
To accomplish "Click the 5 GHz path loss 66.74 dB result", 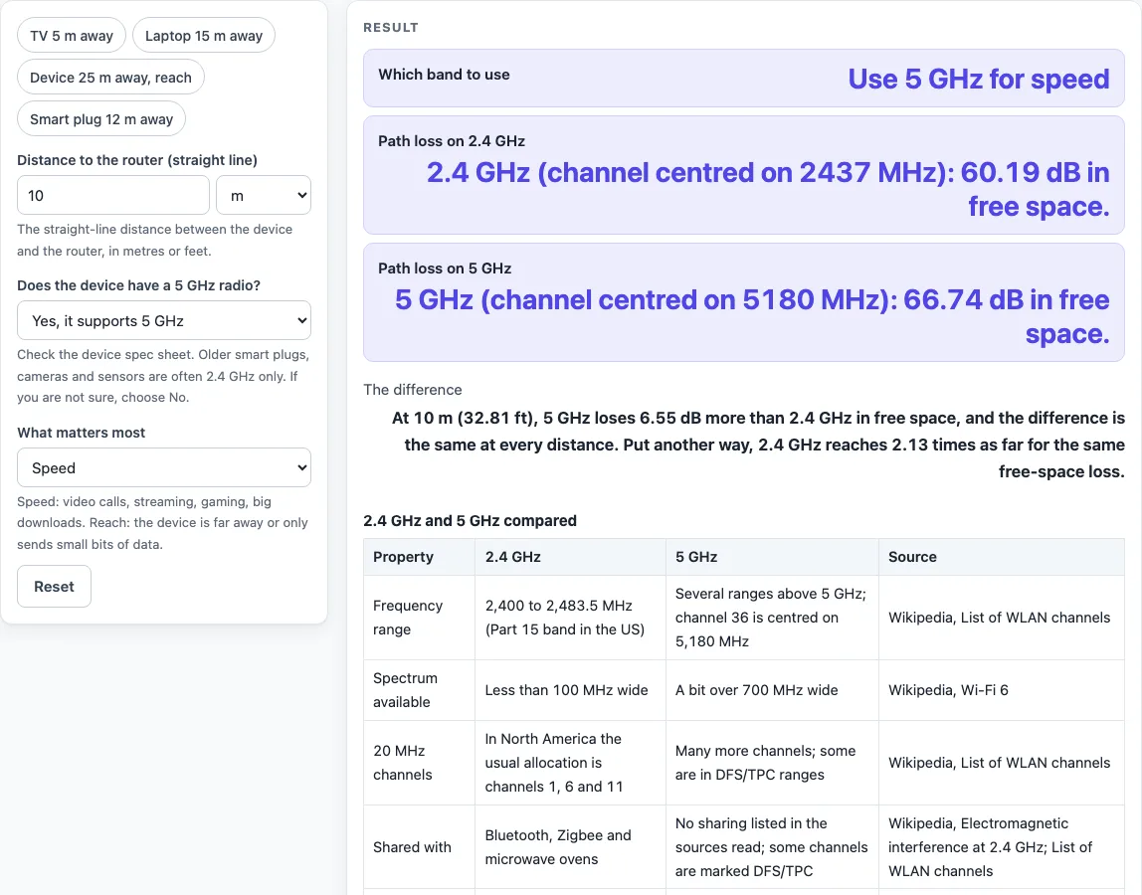I will pyautogui.click(x=752, y=317).
